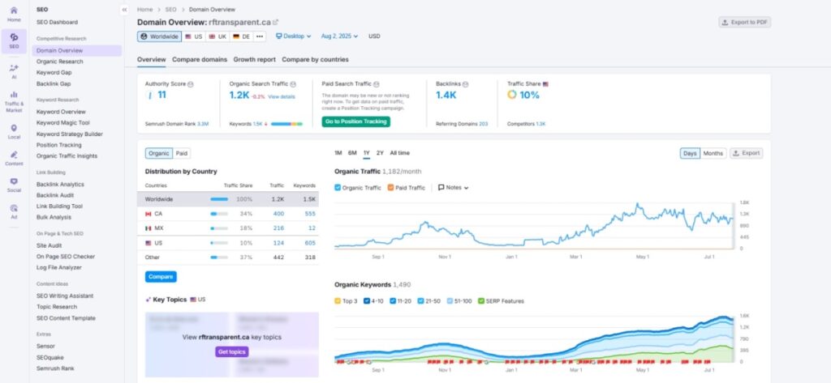Open the Home icon in left rail

coord(14,13)
